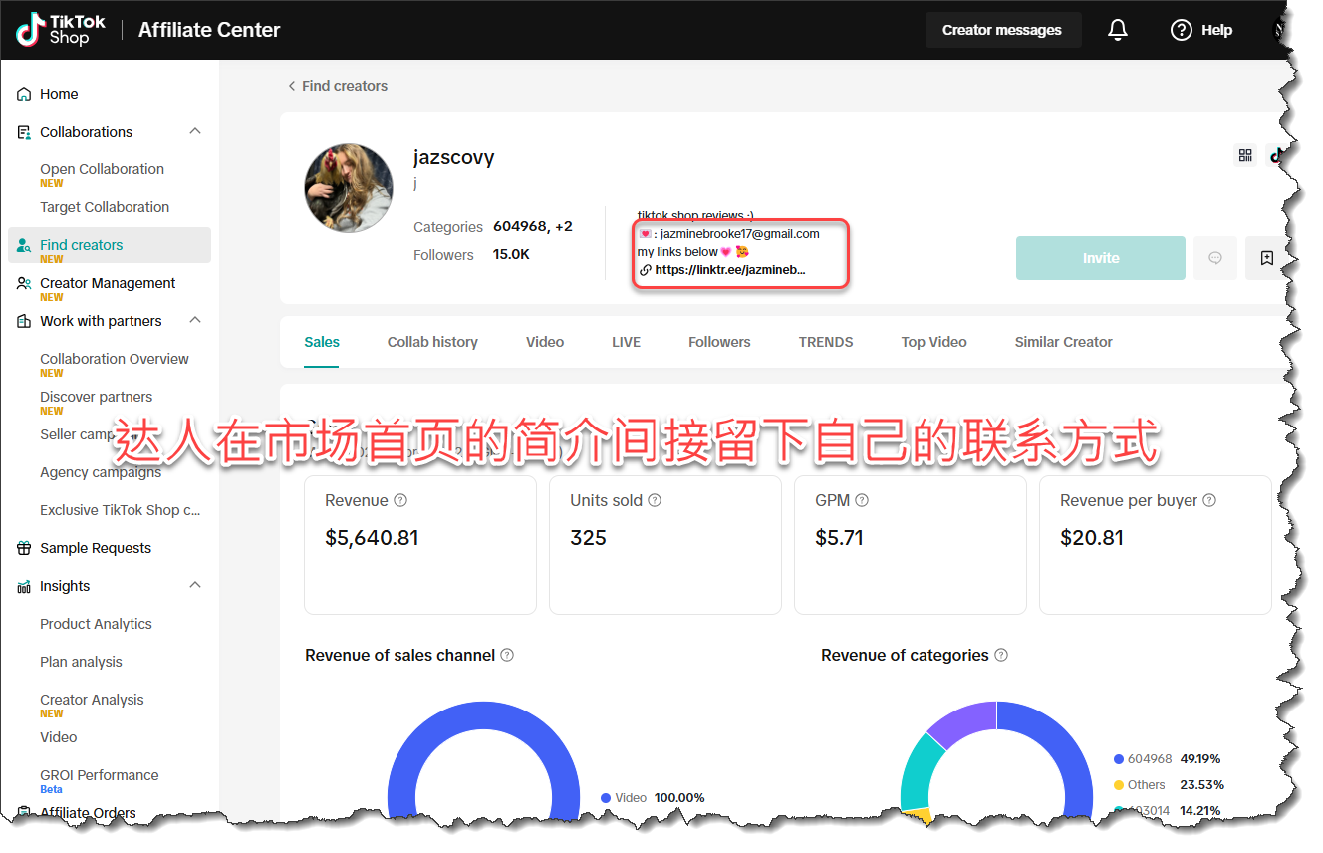
Task: Open the Followers tab
Action: point(719,342)
